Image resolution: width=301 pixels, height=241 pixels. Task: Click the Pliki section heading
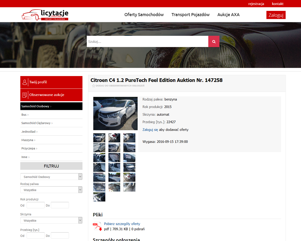[x=98, y=215]
